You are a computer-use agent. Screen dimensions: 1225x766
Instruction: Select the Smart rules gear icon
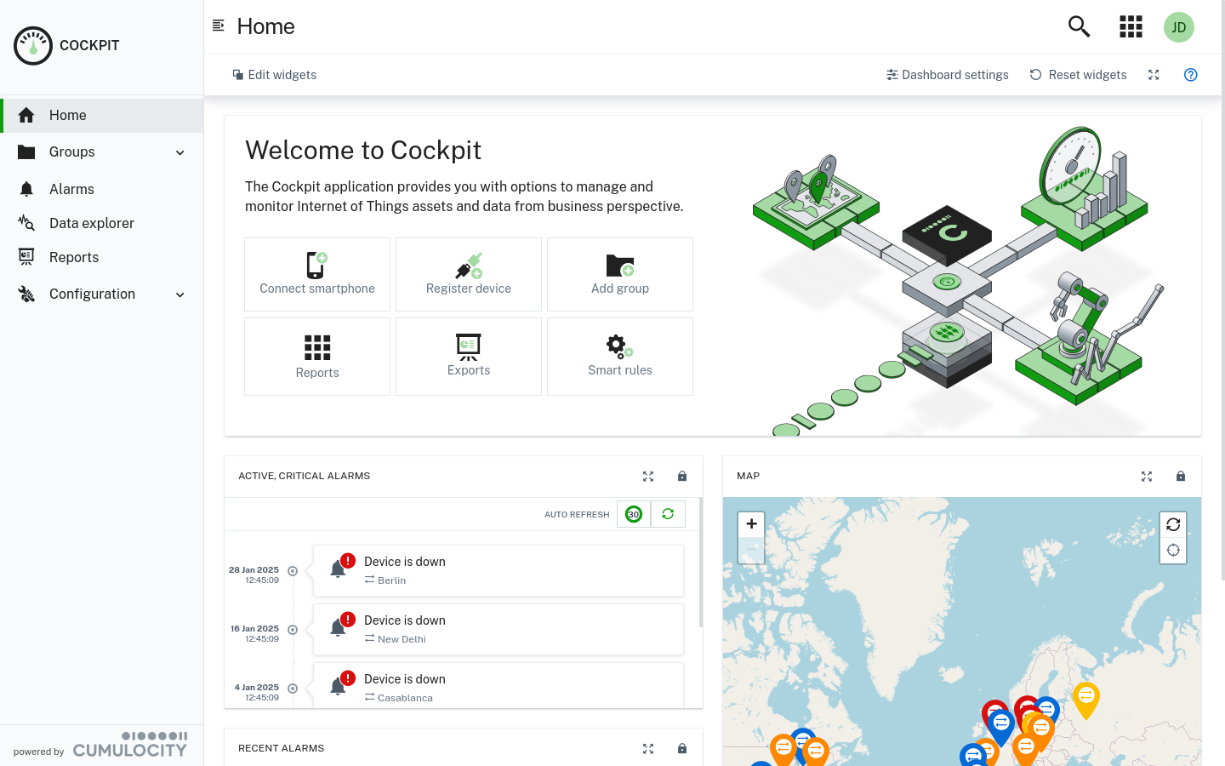619,346
